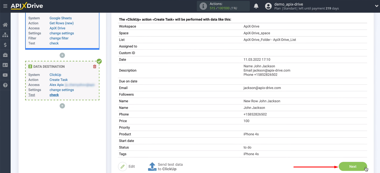Image resolution: width=380 pixels, height=173 pixels.
Task: Open the ApiX Drive access link
Action: pyautogui.click(x=57, y=28)
